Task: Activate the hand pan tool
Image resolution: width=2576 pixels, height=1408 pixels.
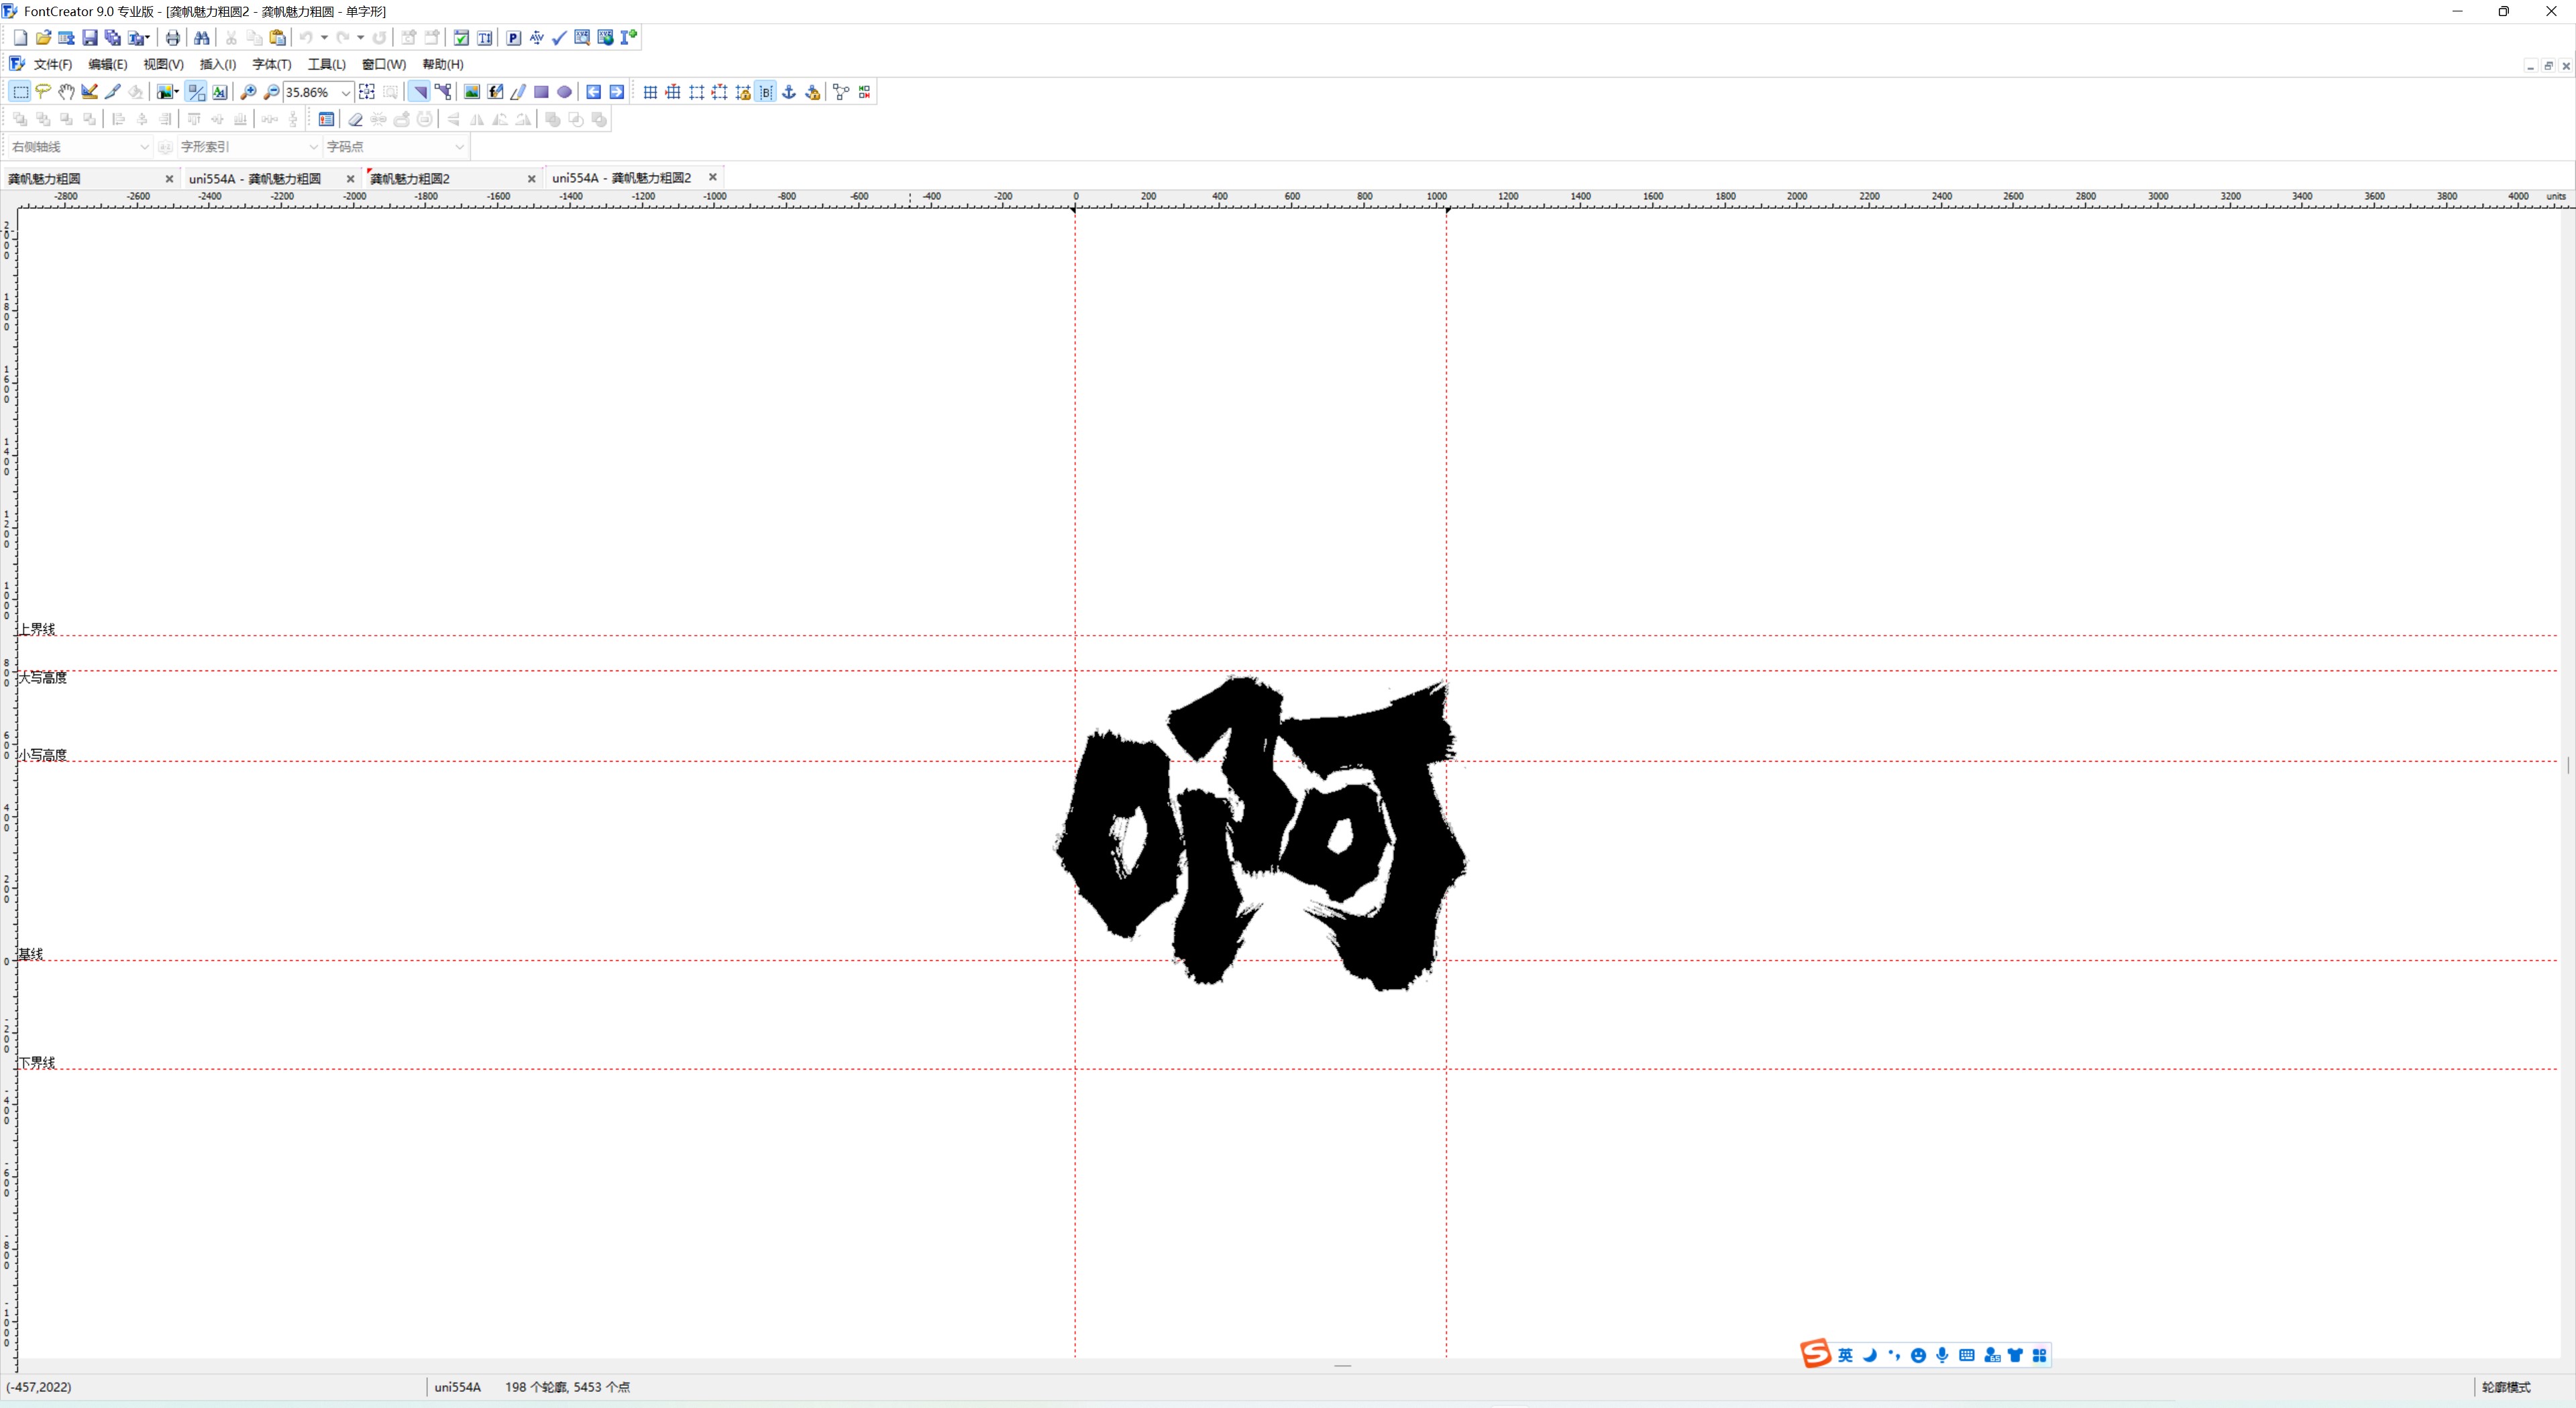Action: [66, 92]
